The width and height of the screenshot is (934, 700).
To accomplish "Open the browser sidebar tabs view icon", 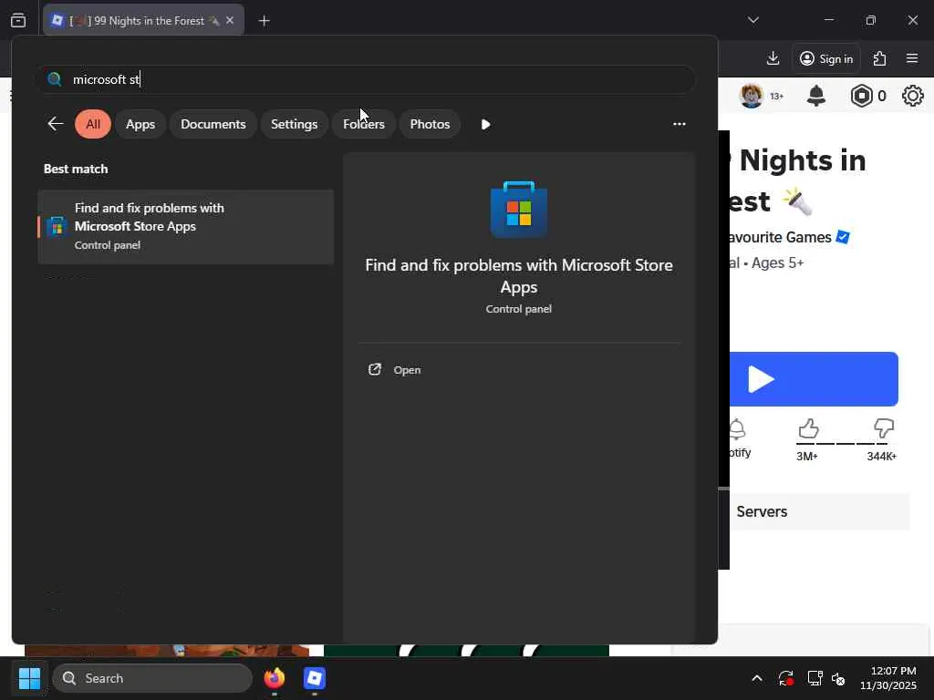I will coord(18,20).
